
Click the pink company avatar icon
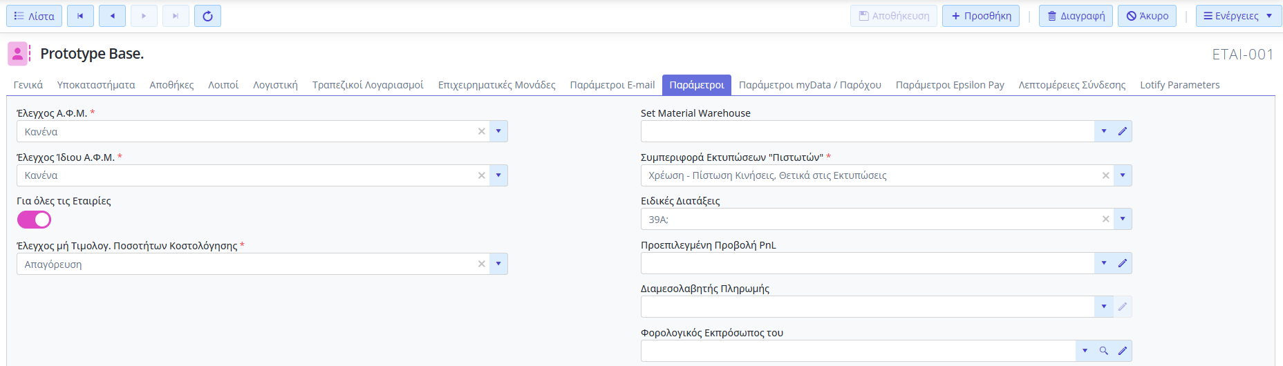tap(18, 54)
